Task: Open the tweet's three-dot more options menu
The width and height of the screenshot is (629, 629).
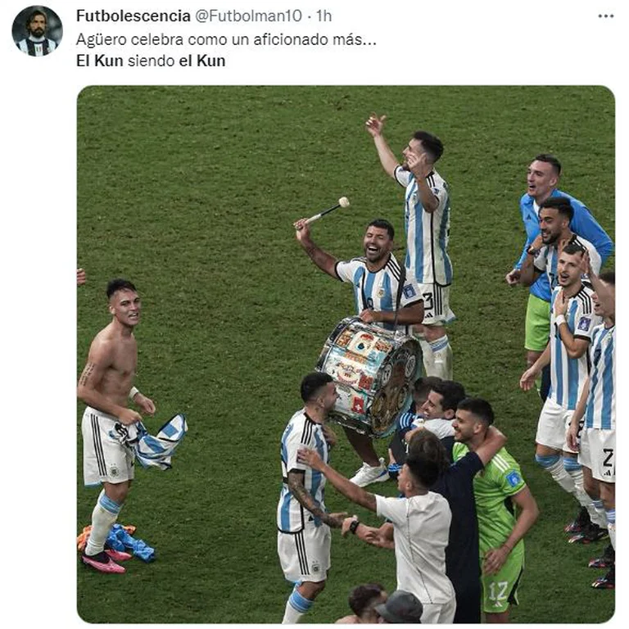Action: [x=606, y=16]
